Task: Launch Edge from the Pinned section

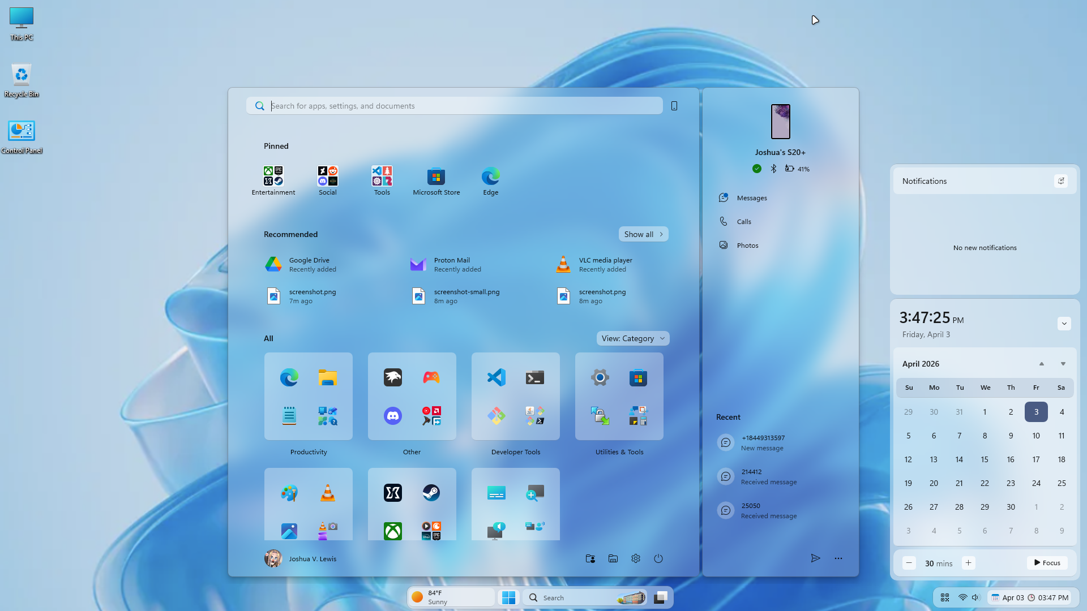Action: (490, 177)
